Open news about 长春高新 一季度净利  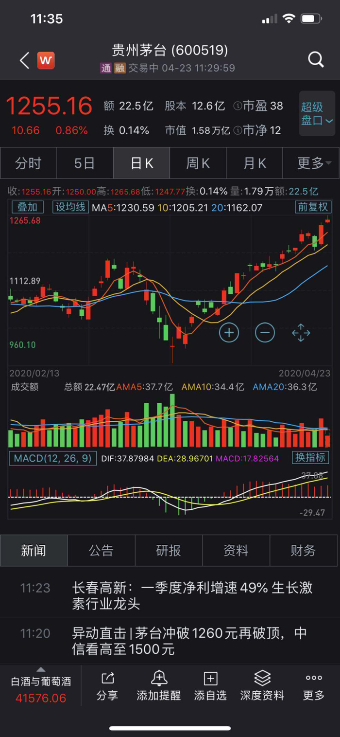coord(170,595)
